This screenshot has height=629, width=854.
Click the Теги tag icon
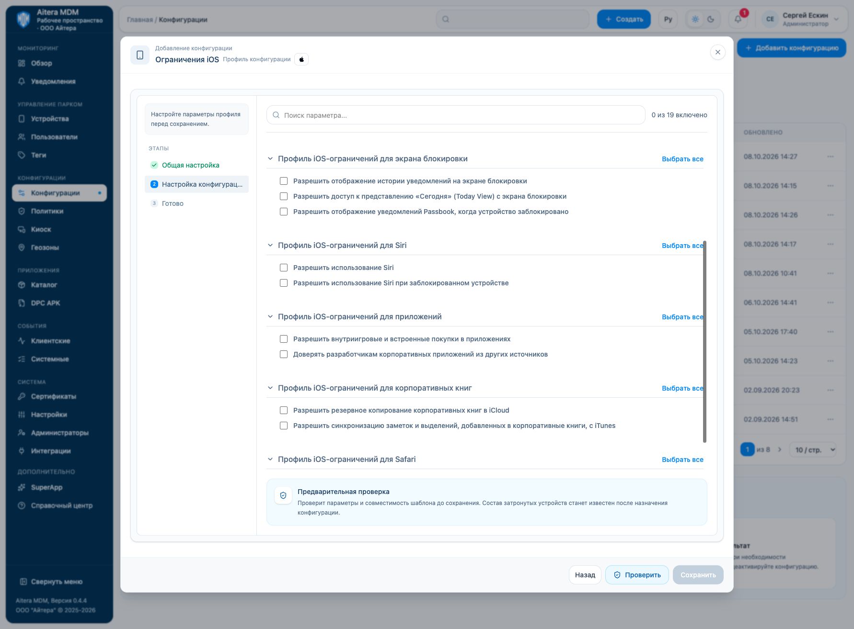coord(22,155)
